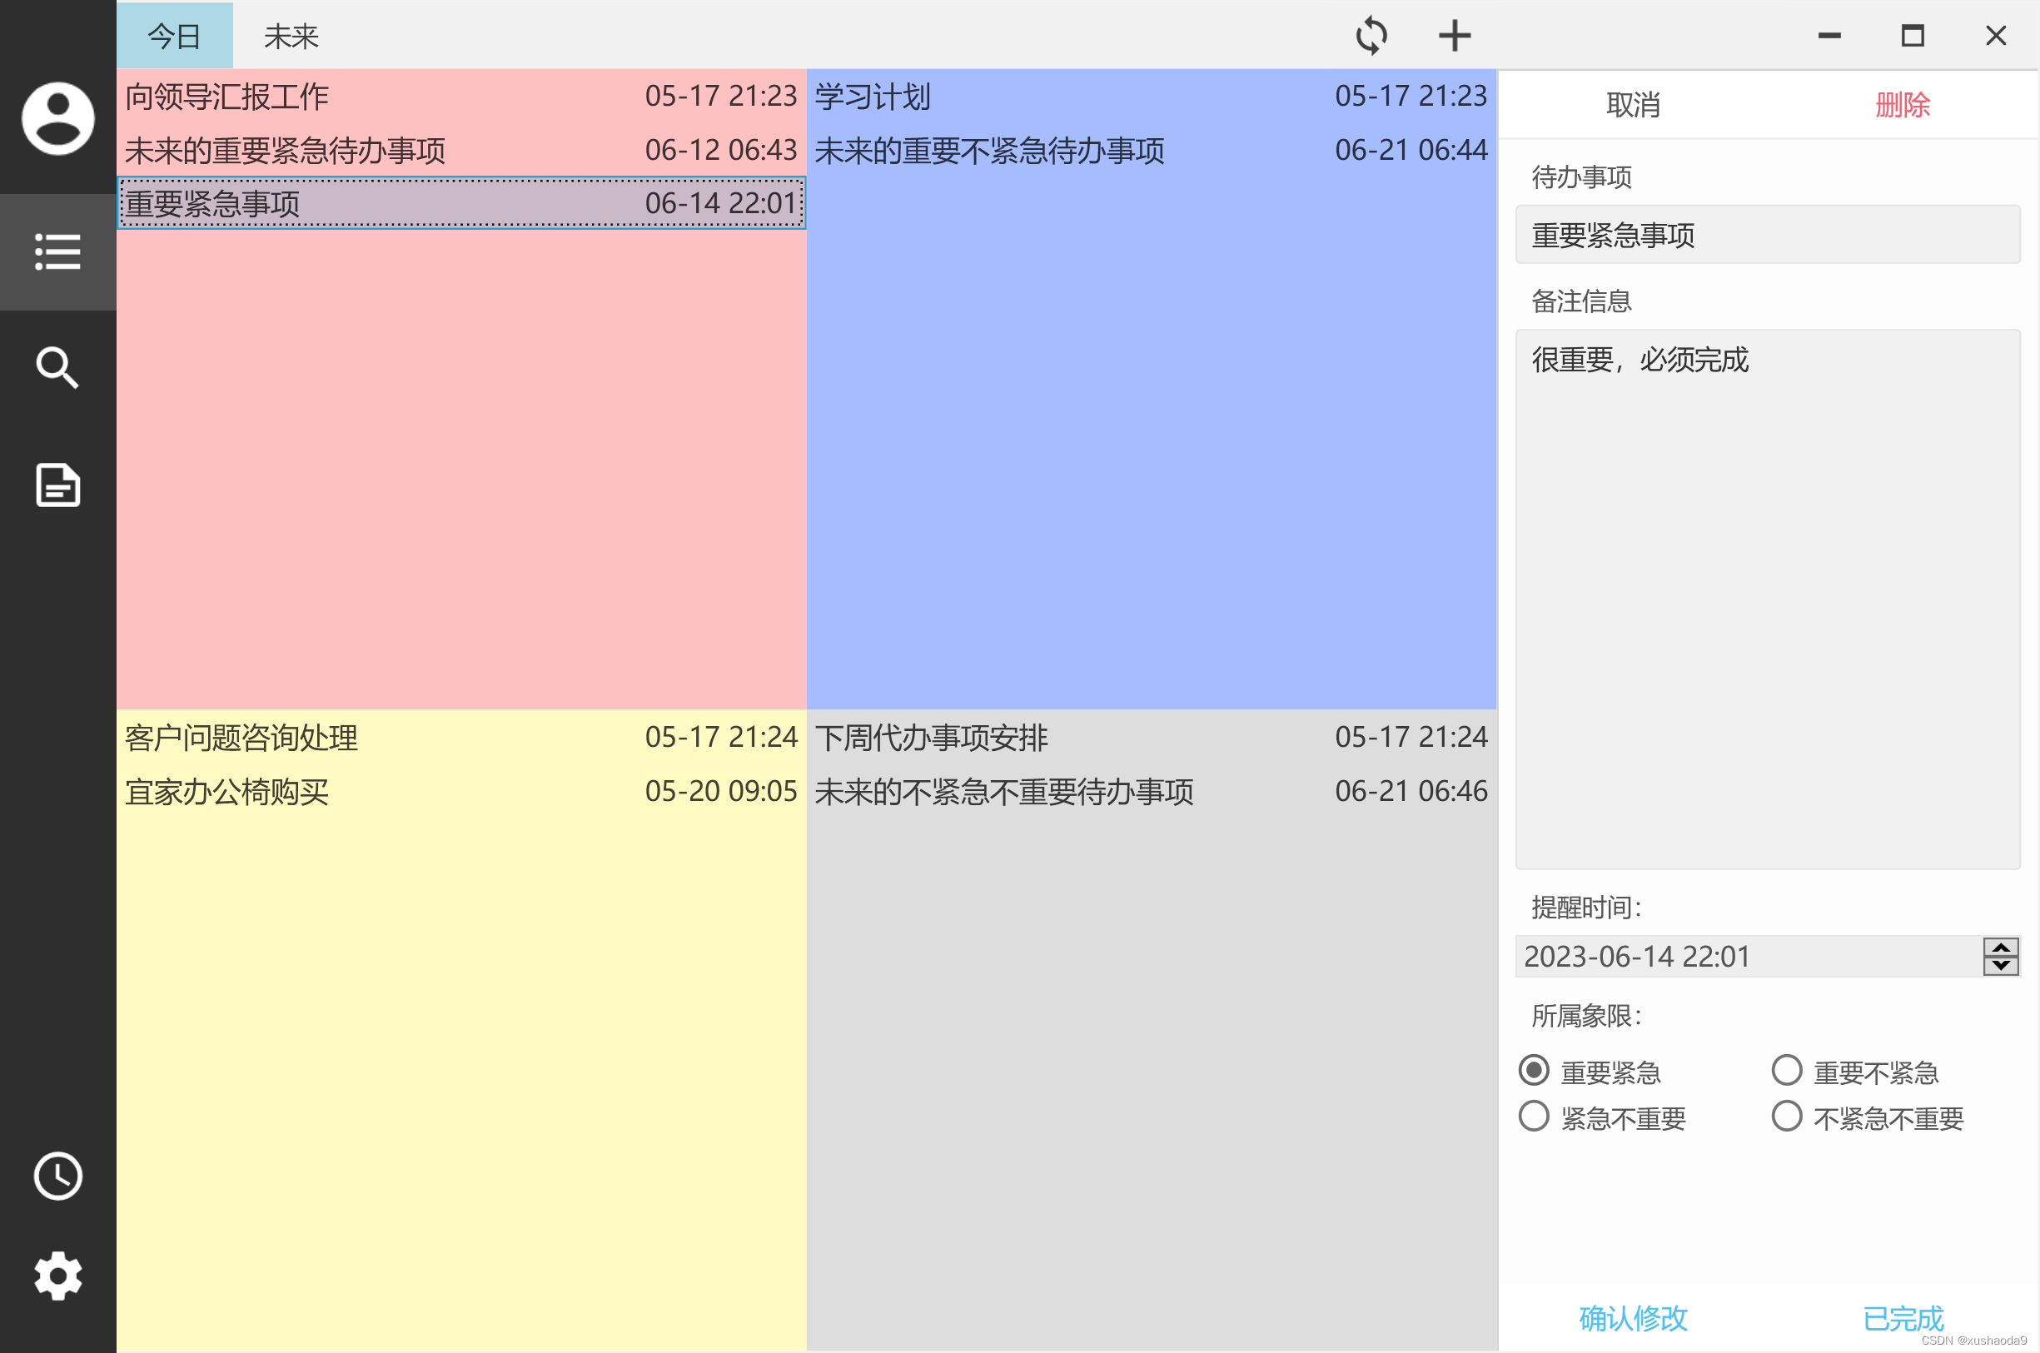2040x1353 pixels.
Task: Increase reminder time with up arrow
Action: 2000,948
